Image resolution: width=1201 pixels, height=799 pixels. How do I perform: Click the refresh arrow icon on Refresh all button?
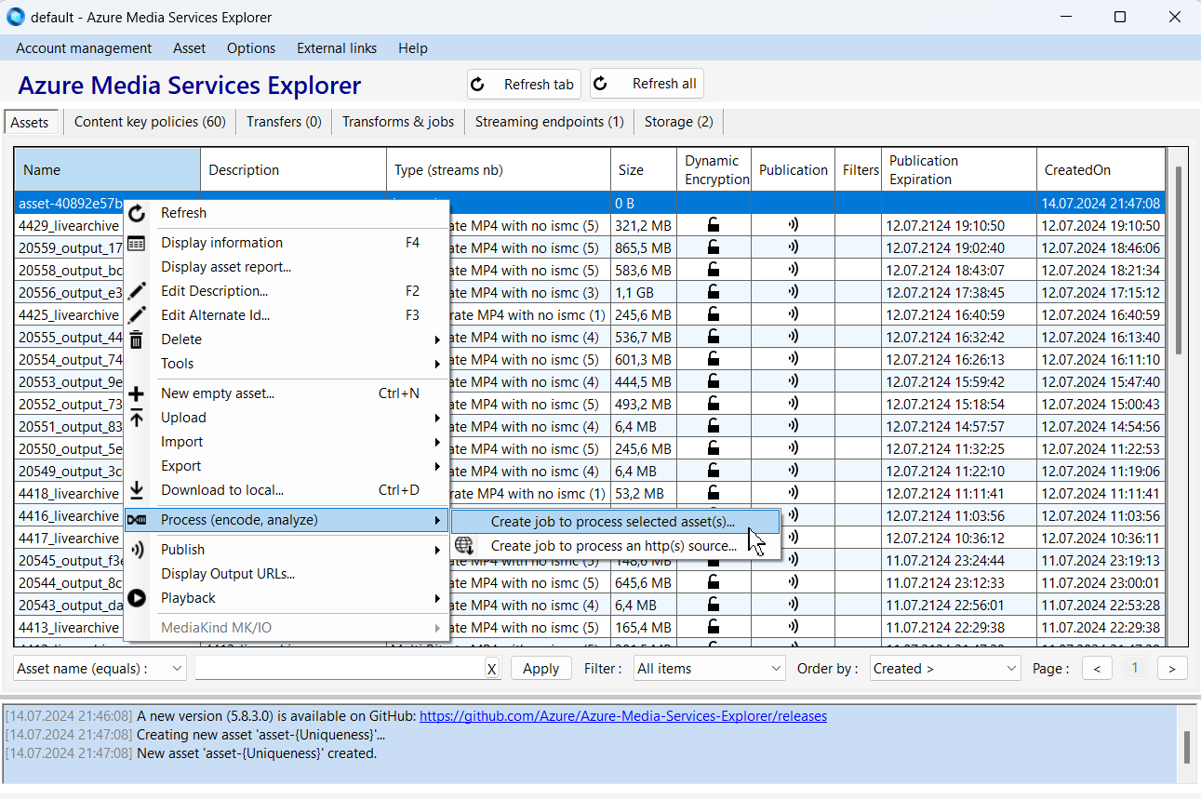point(600,84)
